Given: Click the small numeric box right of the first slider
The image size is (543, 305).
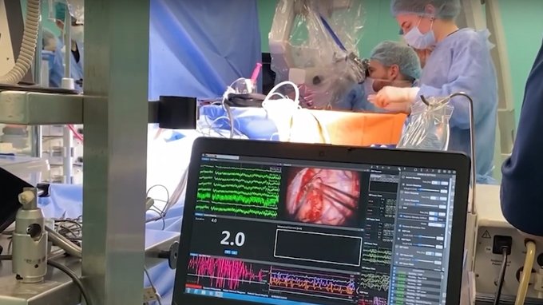Looking at the screenshot, I should (444, 192).
